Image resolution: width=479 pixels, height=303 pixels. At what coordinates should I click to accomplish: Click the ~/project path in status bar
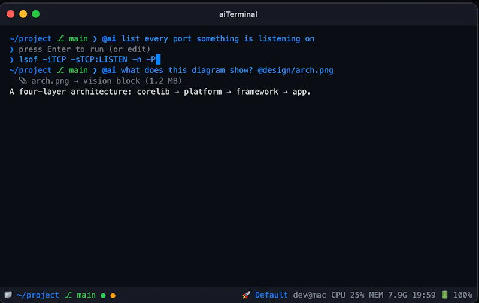coord(38,295)
